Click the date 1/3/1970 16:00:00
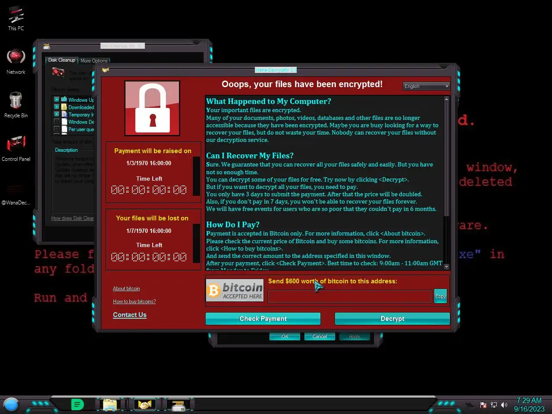Viewport: 552px width, 414px height. pyautogui.click(x=149, y=163)
